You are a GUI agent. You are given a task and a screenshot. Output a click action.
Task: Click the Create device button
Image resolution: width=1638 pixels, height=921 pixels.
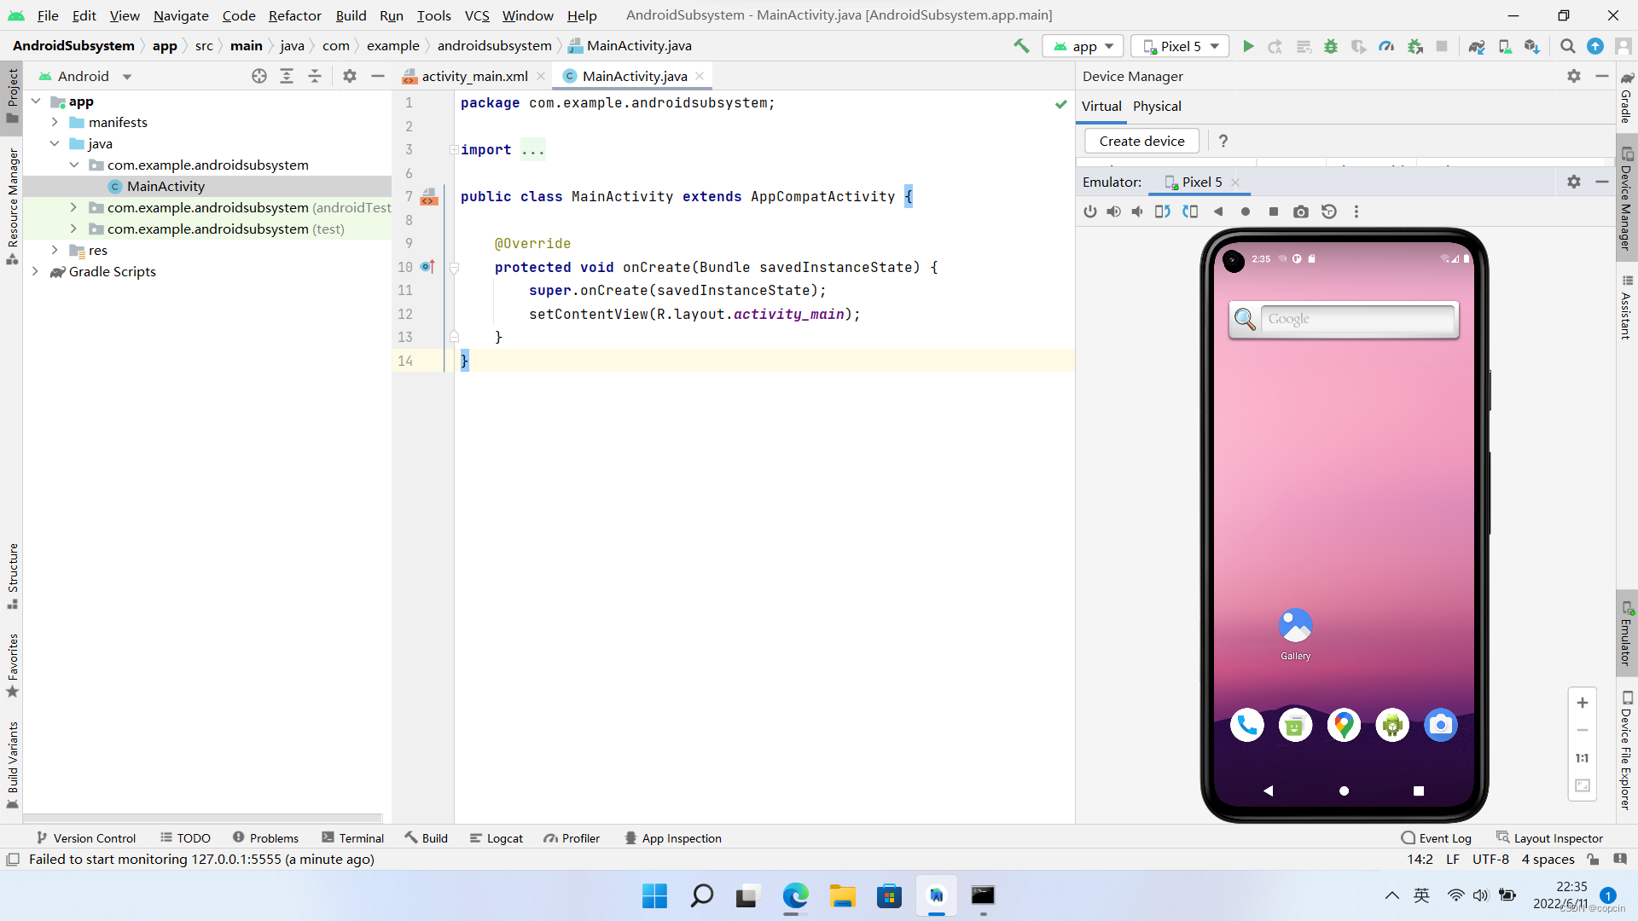pos(1141,141)
